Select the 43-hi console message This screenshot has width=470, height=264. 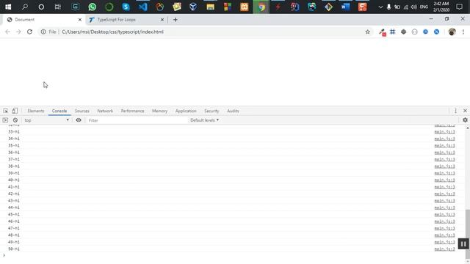[14, 200]
